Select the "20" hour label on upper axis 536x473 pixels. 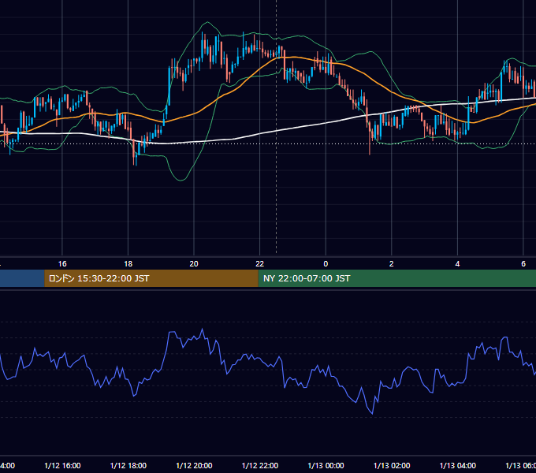click(x=194, y=263)
